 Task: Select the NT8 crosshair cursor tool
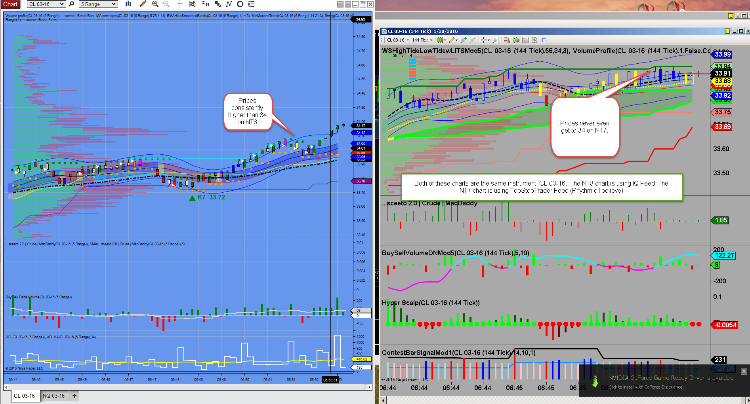[180, 4]
